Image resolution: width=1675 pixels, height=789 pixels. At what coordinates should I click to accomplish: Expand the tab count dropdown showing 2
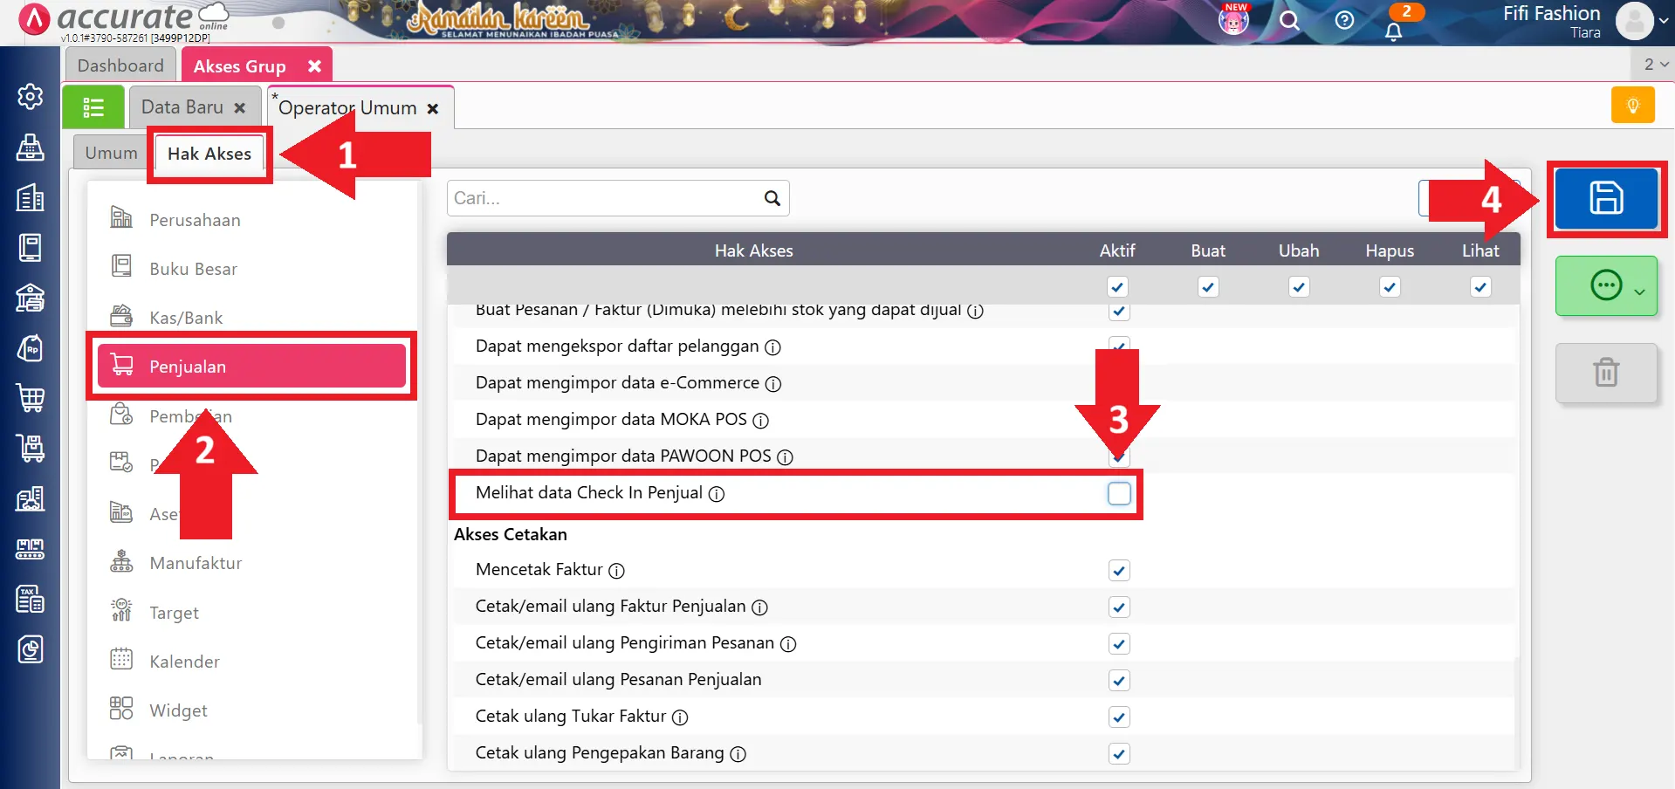coord(1655,65)
